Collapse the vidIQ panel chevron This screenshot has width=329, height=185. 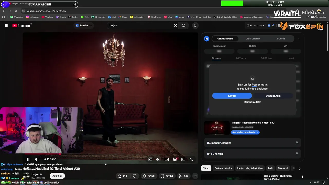299,39
